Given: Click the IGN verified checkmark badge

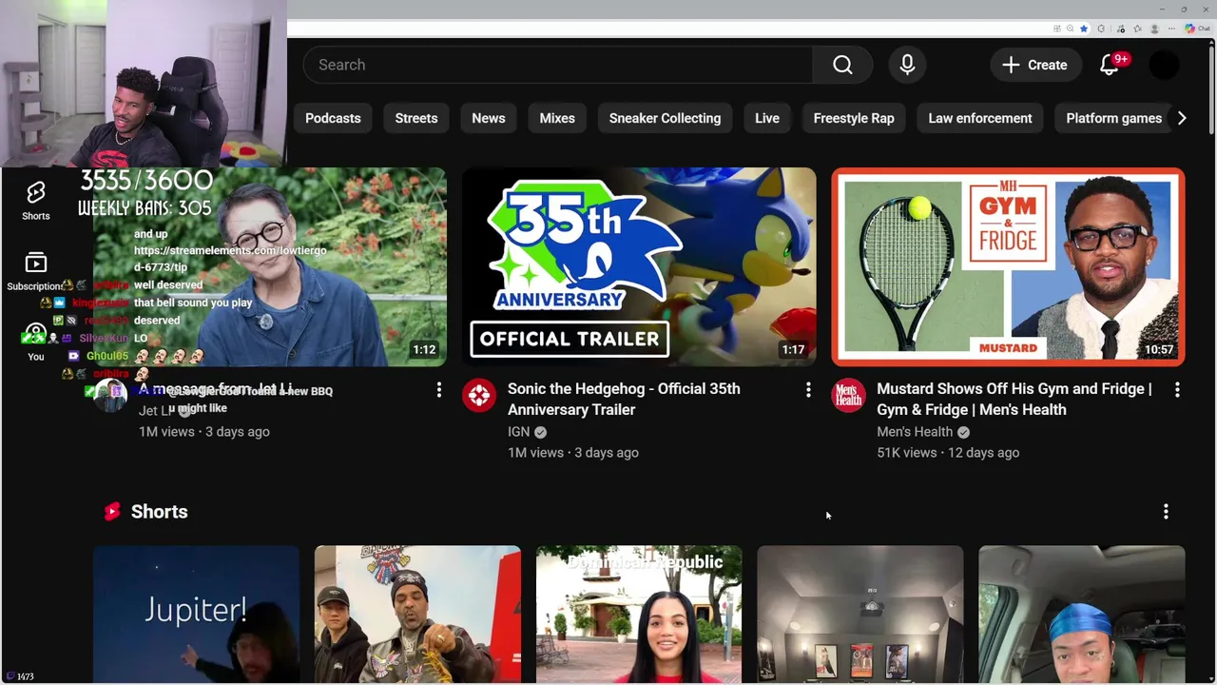Looking at the screenshot, I should [x=540, y=432].
